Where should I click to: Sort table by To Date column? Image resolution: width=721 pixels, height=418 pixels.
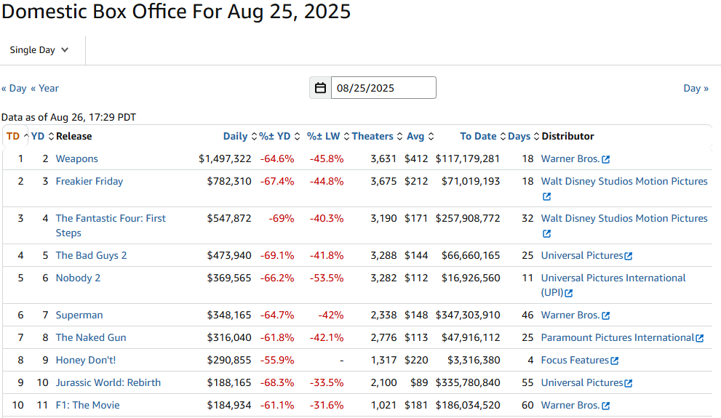point(483,137)
